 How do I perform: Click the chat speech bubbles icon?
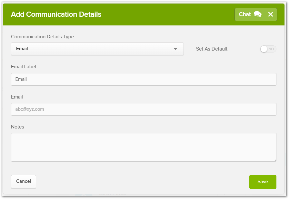click(x=257, y=14)
